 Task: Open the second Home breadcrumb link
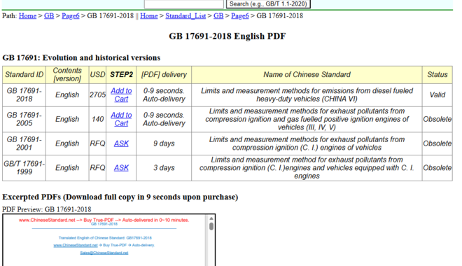(x=149, y=16)
